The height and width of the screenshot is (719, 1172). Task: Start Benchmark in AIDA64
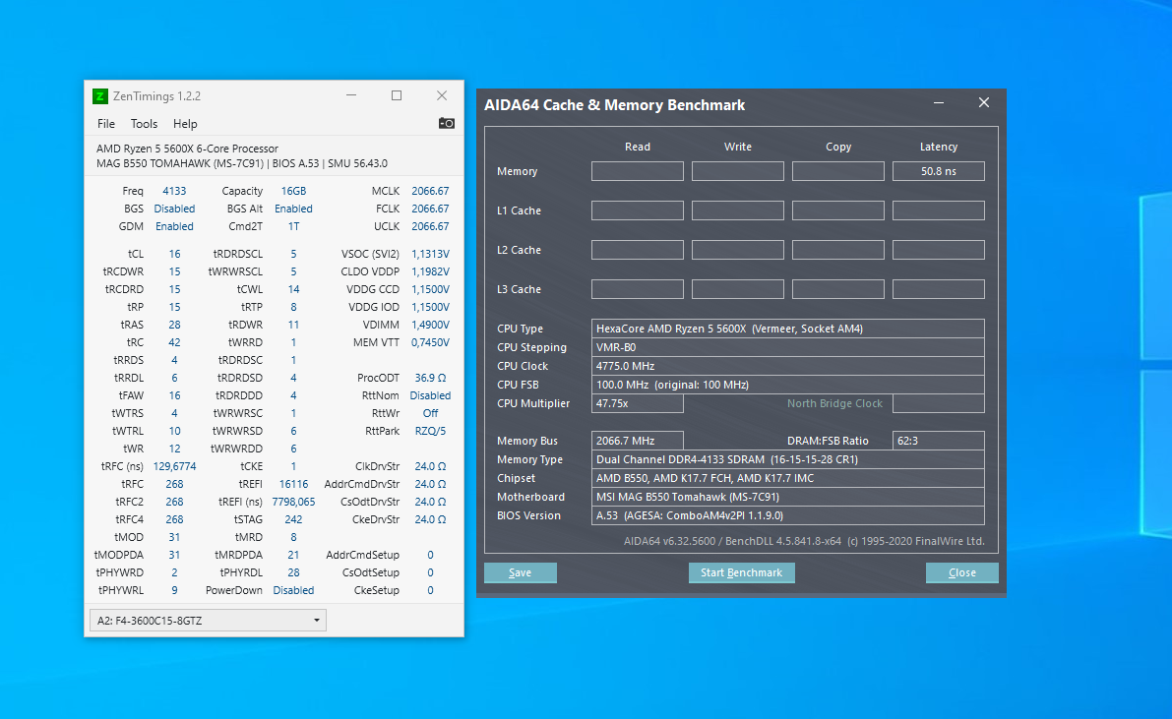(x=741, y=572)
